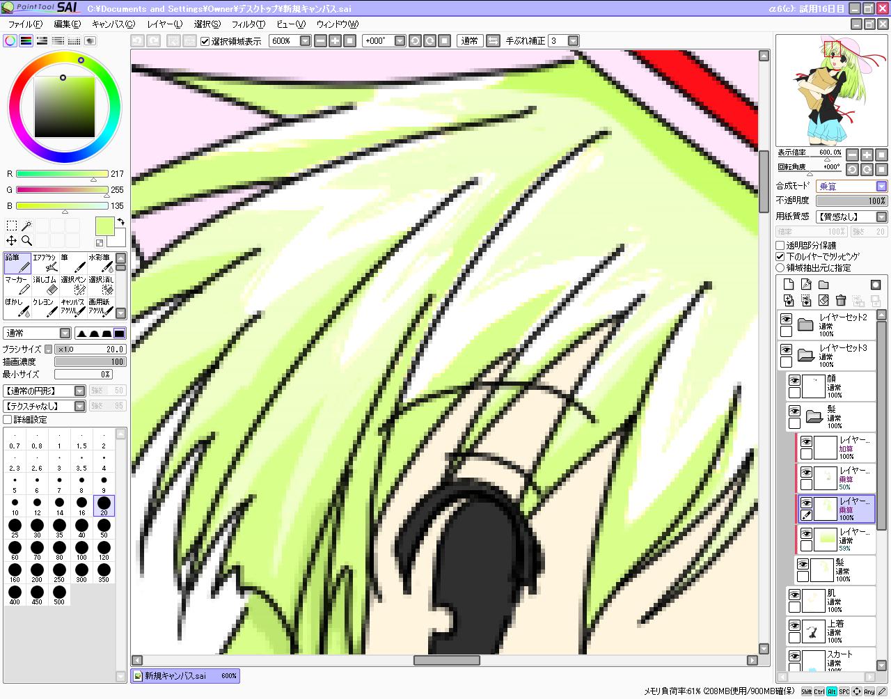Screen dimensions: 891x699
Task: Adjust the 不透明度 layer opacity slider
Action: point(851,201)
